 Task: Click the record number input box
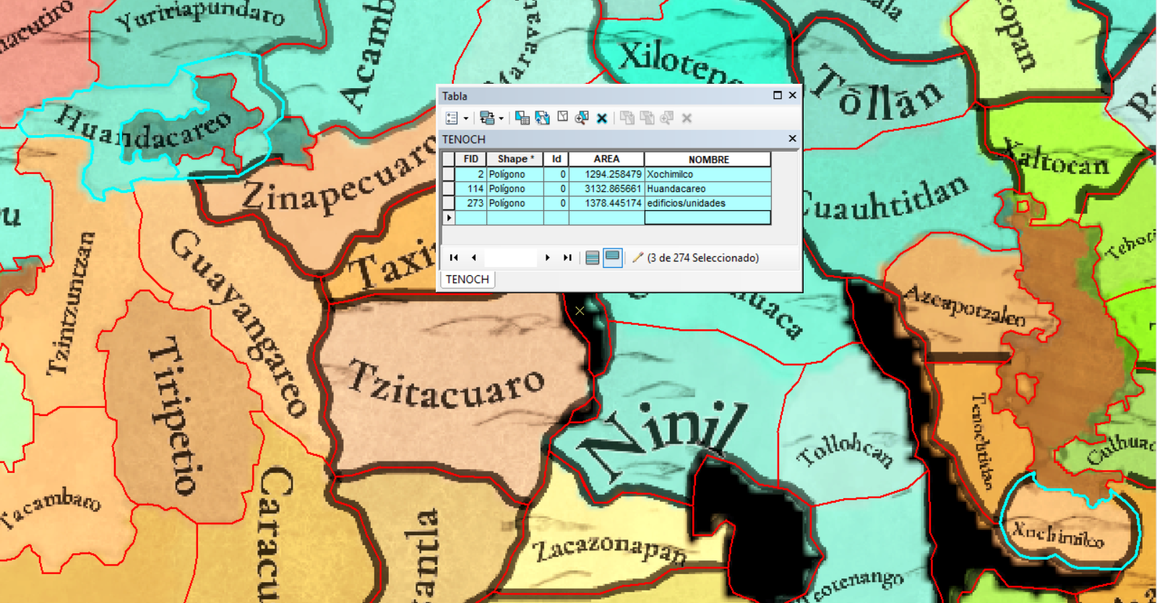click(510, 258)
